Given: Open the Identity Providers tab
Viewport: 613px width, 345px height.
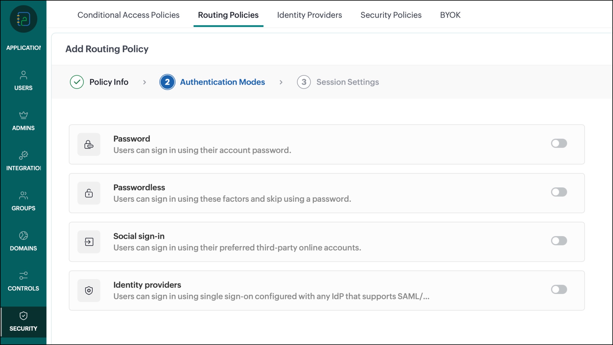Looking at the screenshot, I should coord(309,15).
